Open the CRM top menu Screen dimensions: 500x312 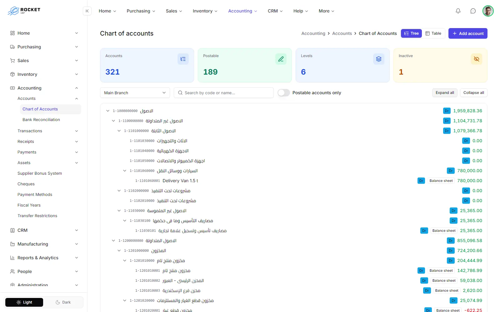[x=275, y=11]
